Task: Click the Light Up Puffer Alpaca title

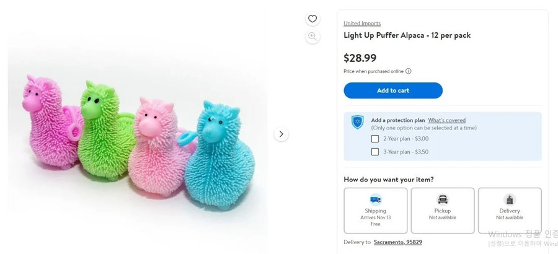Action: 407,35
